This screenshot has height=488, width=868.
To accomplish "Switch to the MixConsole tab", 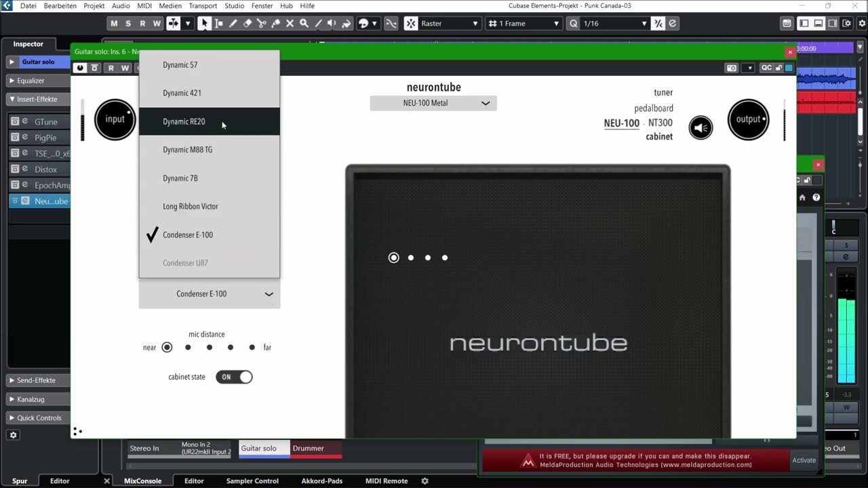I will 142,481.
